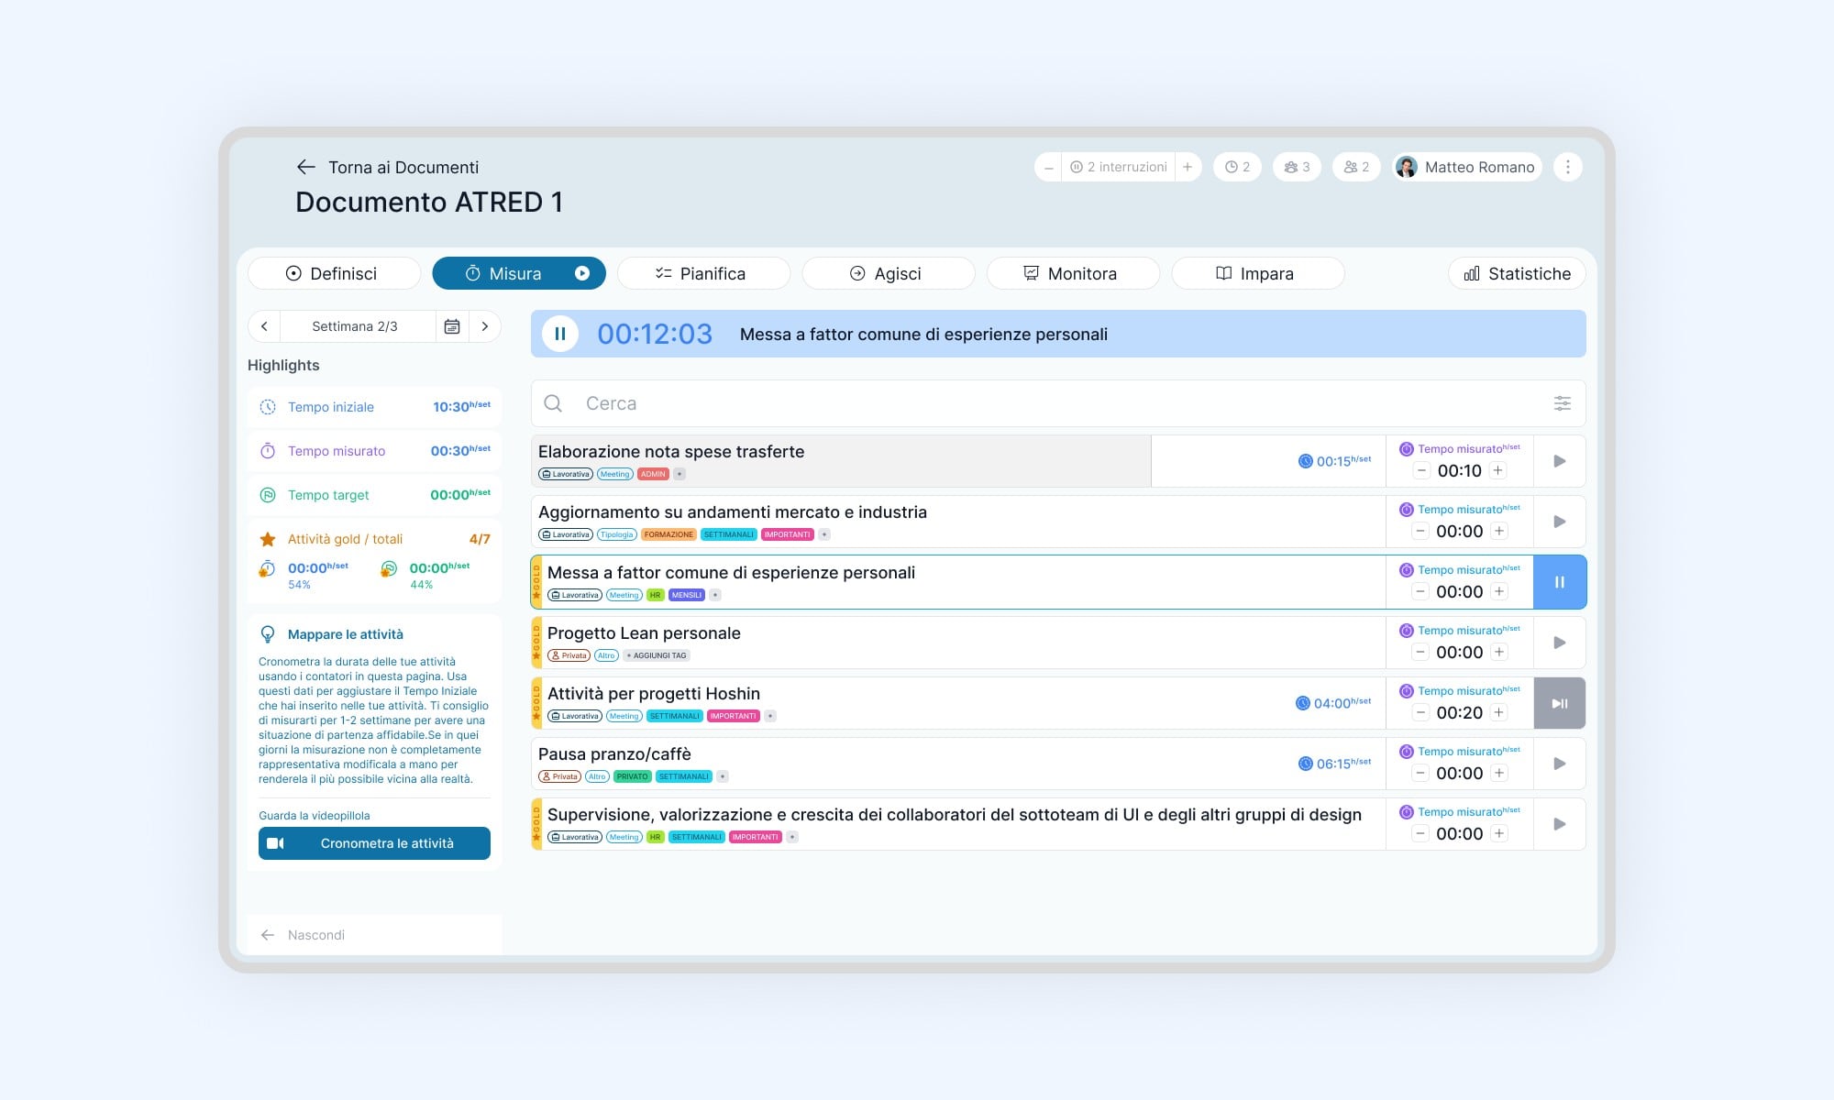Open the group badge showing 3
This screenshot has height=1100, width=1834.
[1297, 167]
